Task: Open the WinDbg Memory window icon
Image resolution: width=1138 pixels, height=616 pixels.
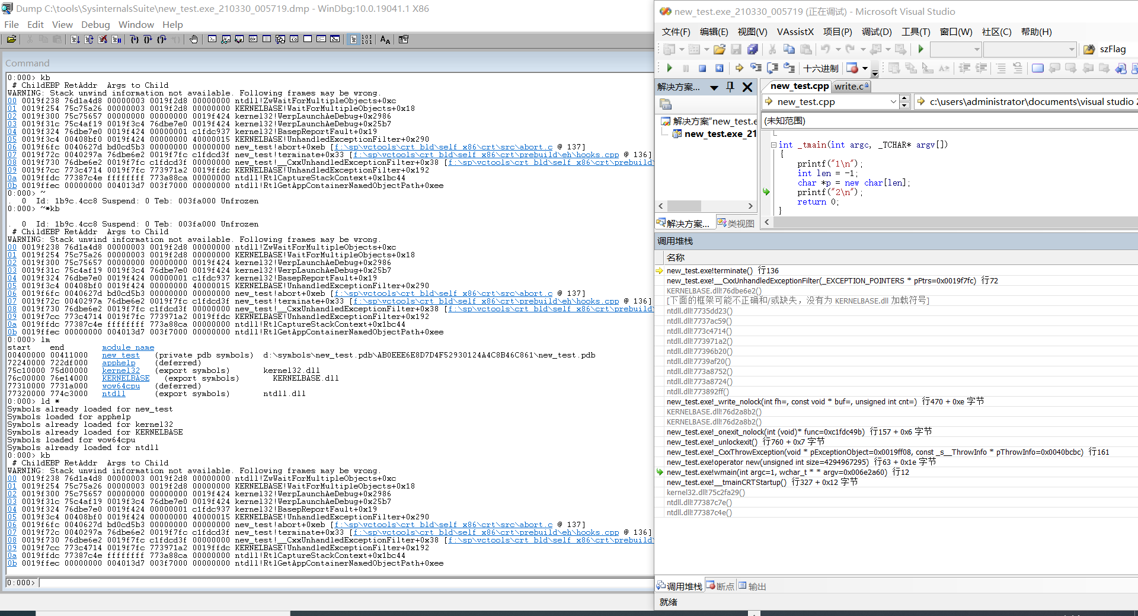Action: (267, 40)
